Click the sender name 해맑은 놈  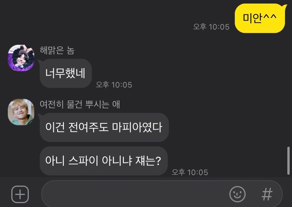pyautogui.click(x=57, y=50)
